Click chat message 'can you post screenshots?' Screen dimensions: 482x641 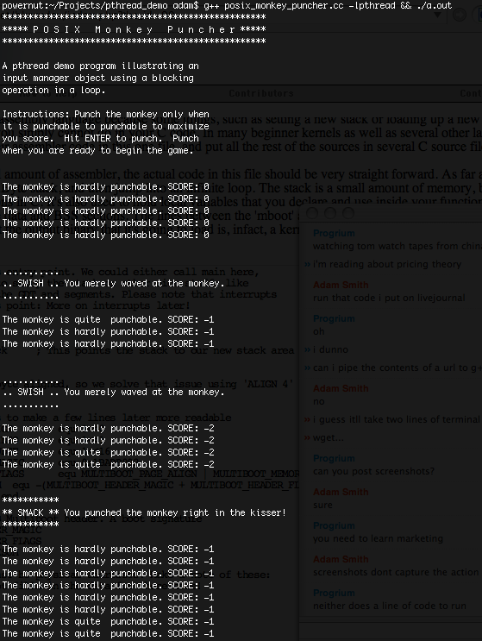click(x=373, y=471)
